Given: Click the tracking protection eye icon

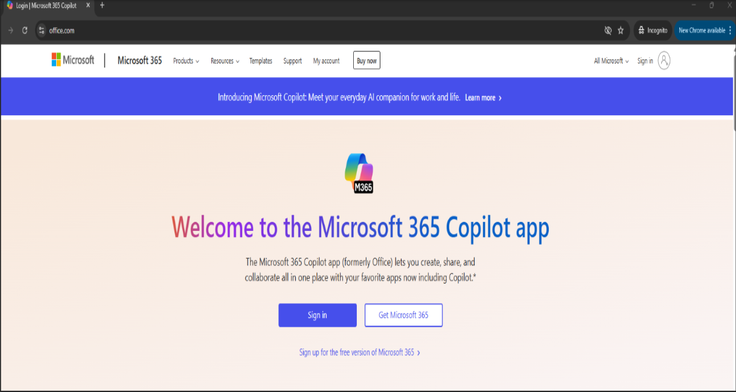Looking at the screenshot, I should [608, 30].
